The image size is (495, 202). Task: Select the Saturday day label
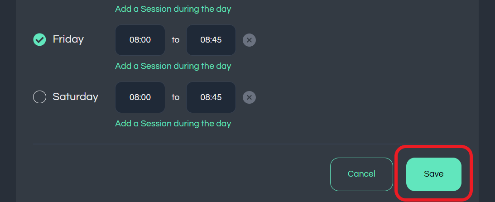[x=76, y=96]
